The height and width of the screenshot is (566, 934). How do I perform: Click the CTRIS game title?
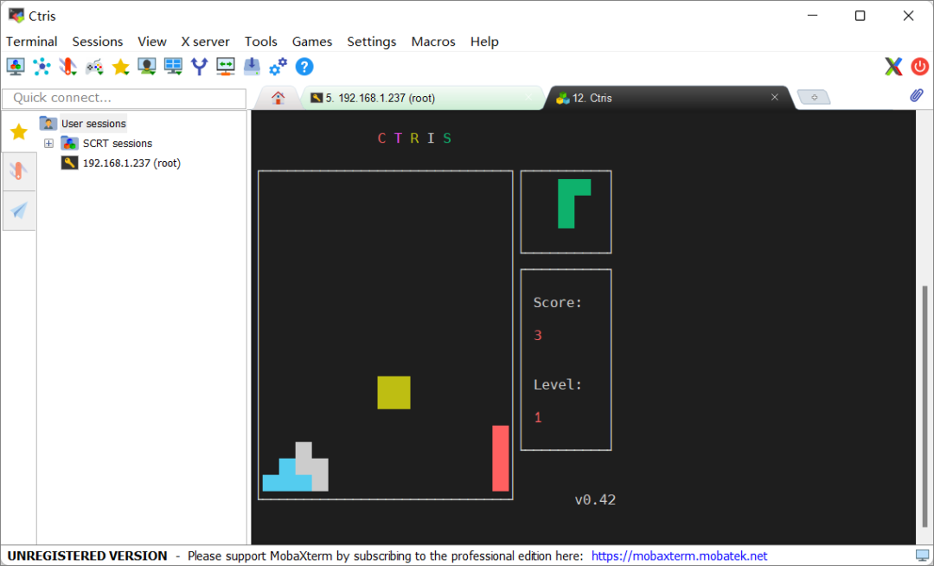414,138
